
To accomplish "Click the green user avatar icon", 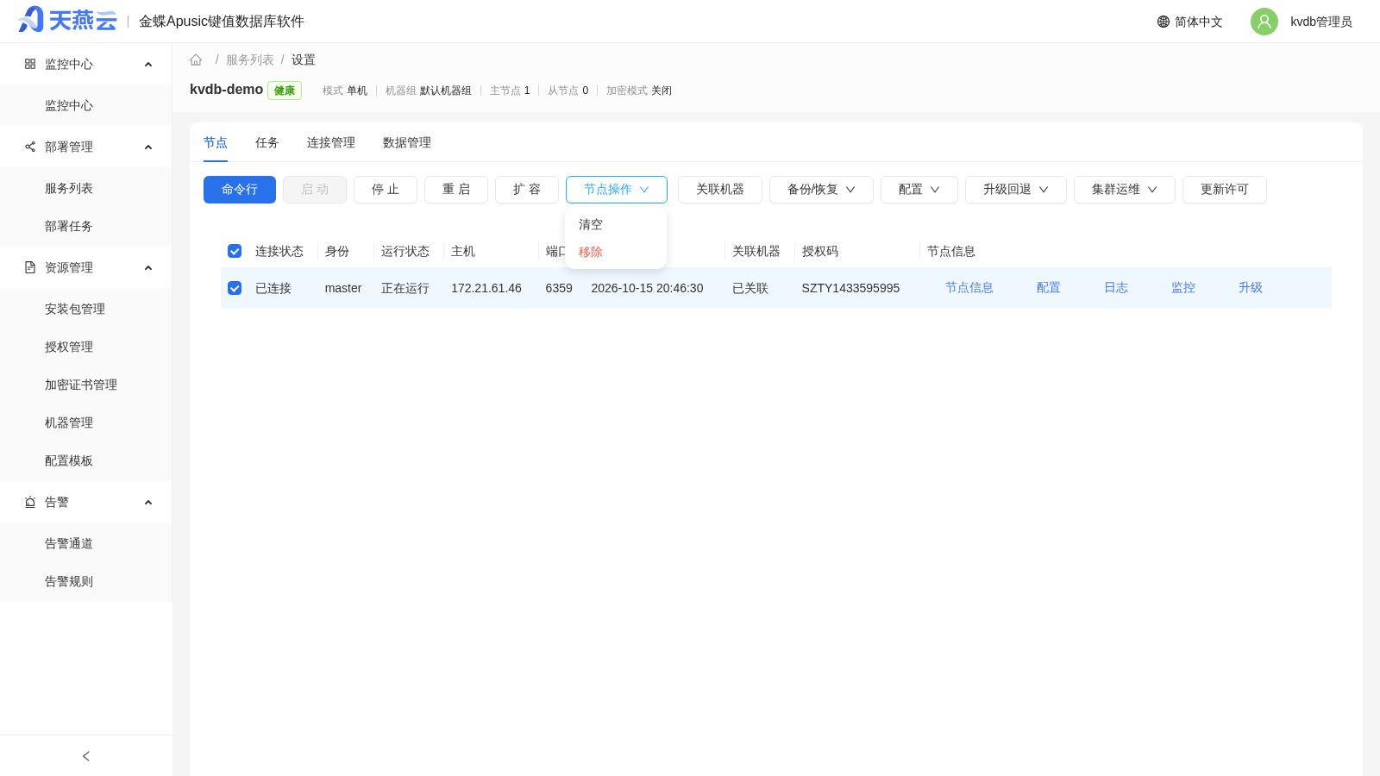I will (x=1264, y=22).
